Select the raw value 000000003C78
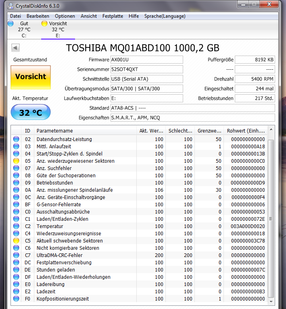The image size is (286, 309). [248, 241]
